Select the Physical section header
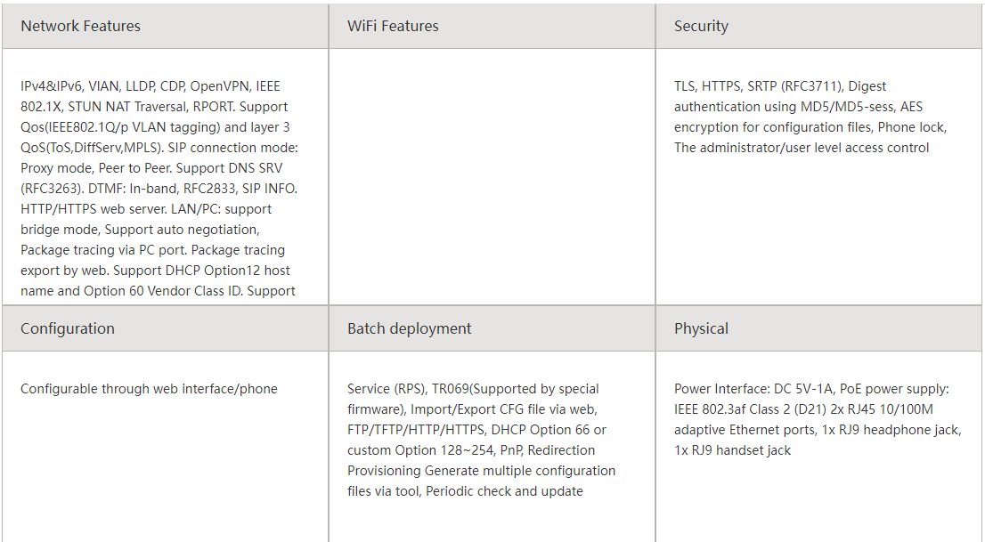985x542 pixels. pyautogui.click(x=819, y=328)
